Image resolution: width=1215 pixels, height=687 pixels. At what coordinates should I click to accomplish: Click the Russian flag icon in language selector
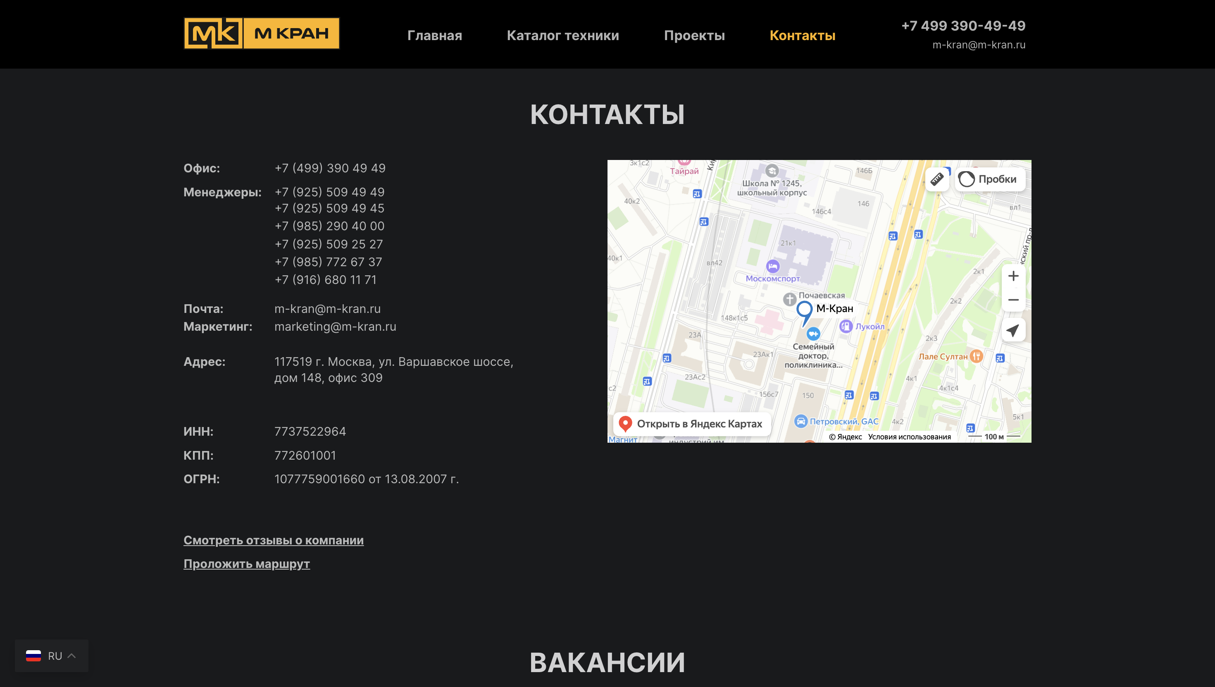[33, 656]
